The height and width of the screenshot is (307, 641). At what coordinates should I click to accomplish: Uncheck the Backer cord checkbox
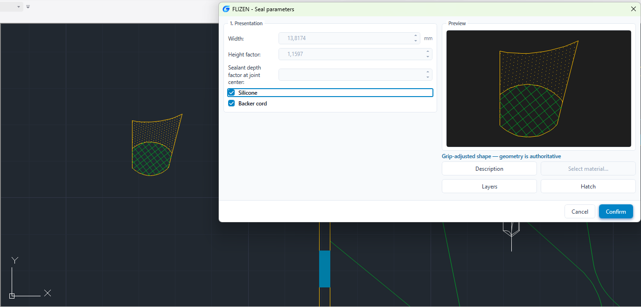coord(231,104)
